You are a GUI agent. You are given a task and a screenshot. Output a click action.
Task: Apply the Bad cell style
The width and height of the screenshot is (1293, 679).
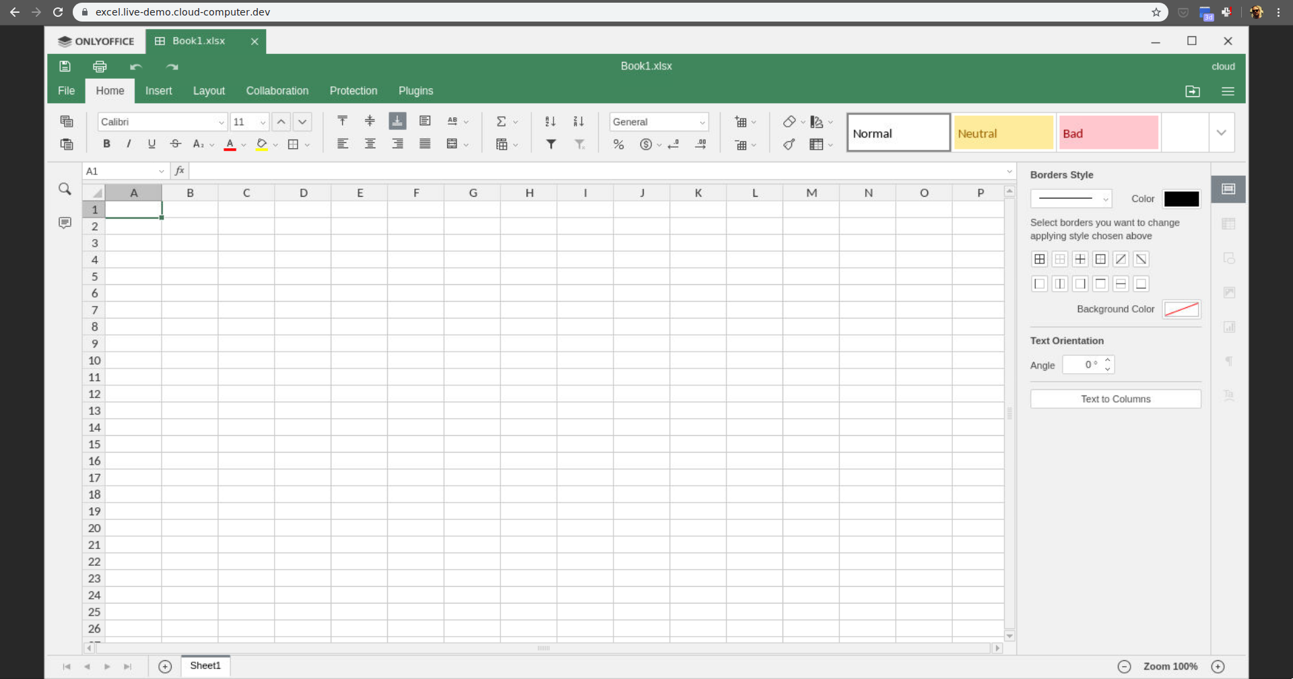[1108, 133]
